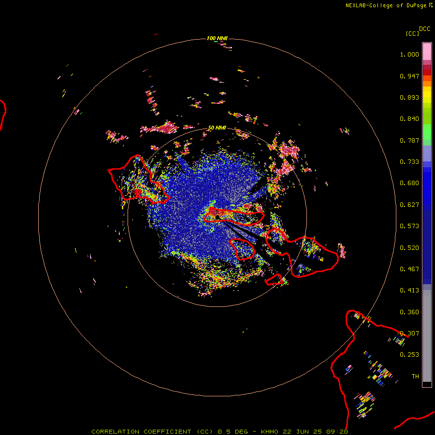435x435 pixels.
Task: Click the CORRELATION COEFFICIENT caption text
Action: 141,432
